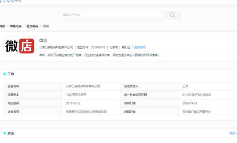Click 核准日期 table label

(130, 103)
